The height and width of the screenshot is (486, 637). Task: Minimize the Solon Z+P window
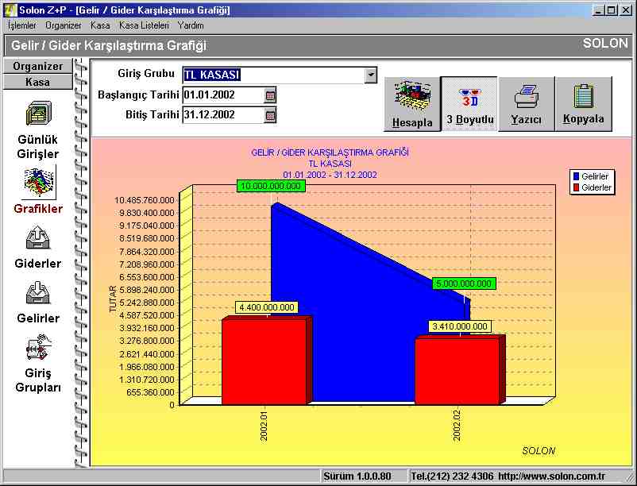tap(597, 10)
